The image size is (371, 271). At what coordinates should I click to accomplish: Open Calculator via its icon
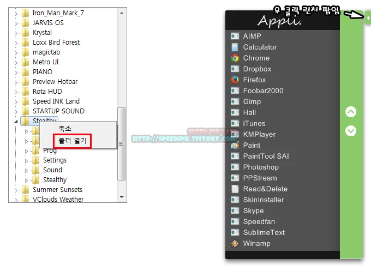[235, 47]
